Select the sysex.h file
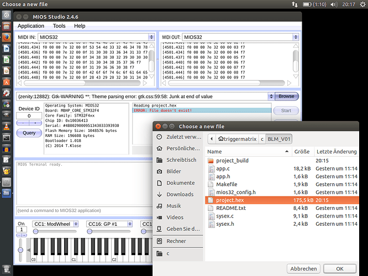This screenshot has height=276, width=368. [282, 224]
